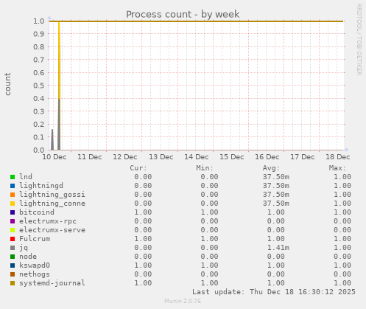366x309 pixels.
Task: Select the 'node' legend label
Action: [28, 257]
